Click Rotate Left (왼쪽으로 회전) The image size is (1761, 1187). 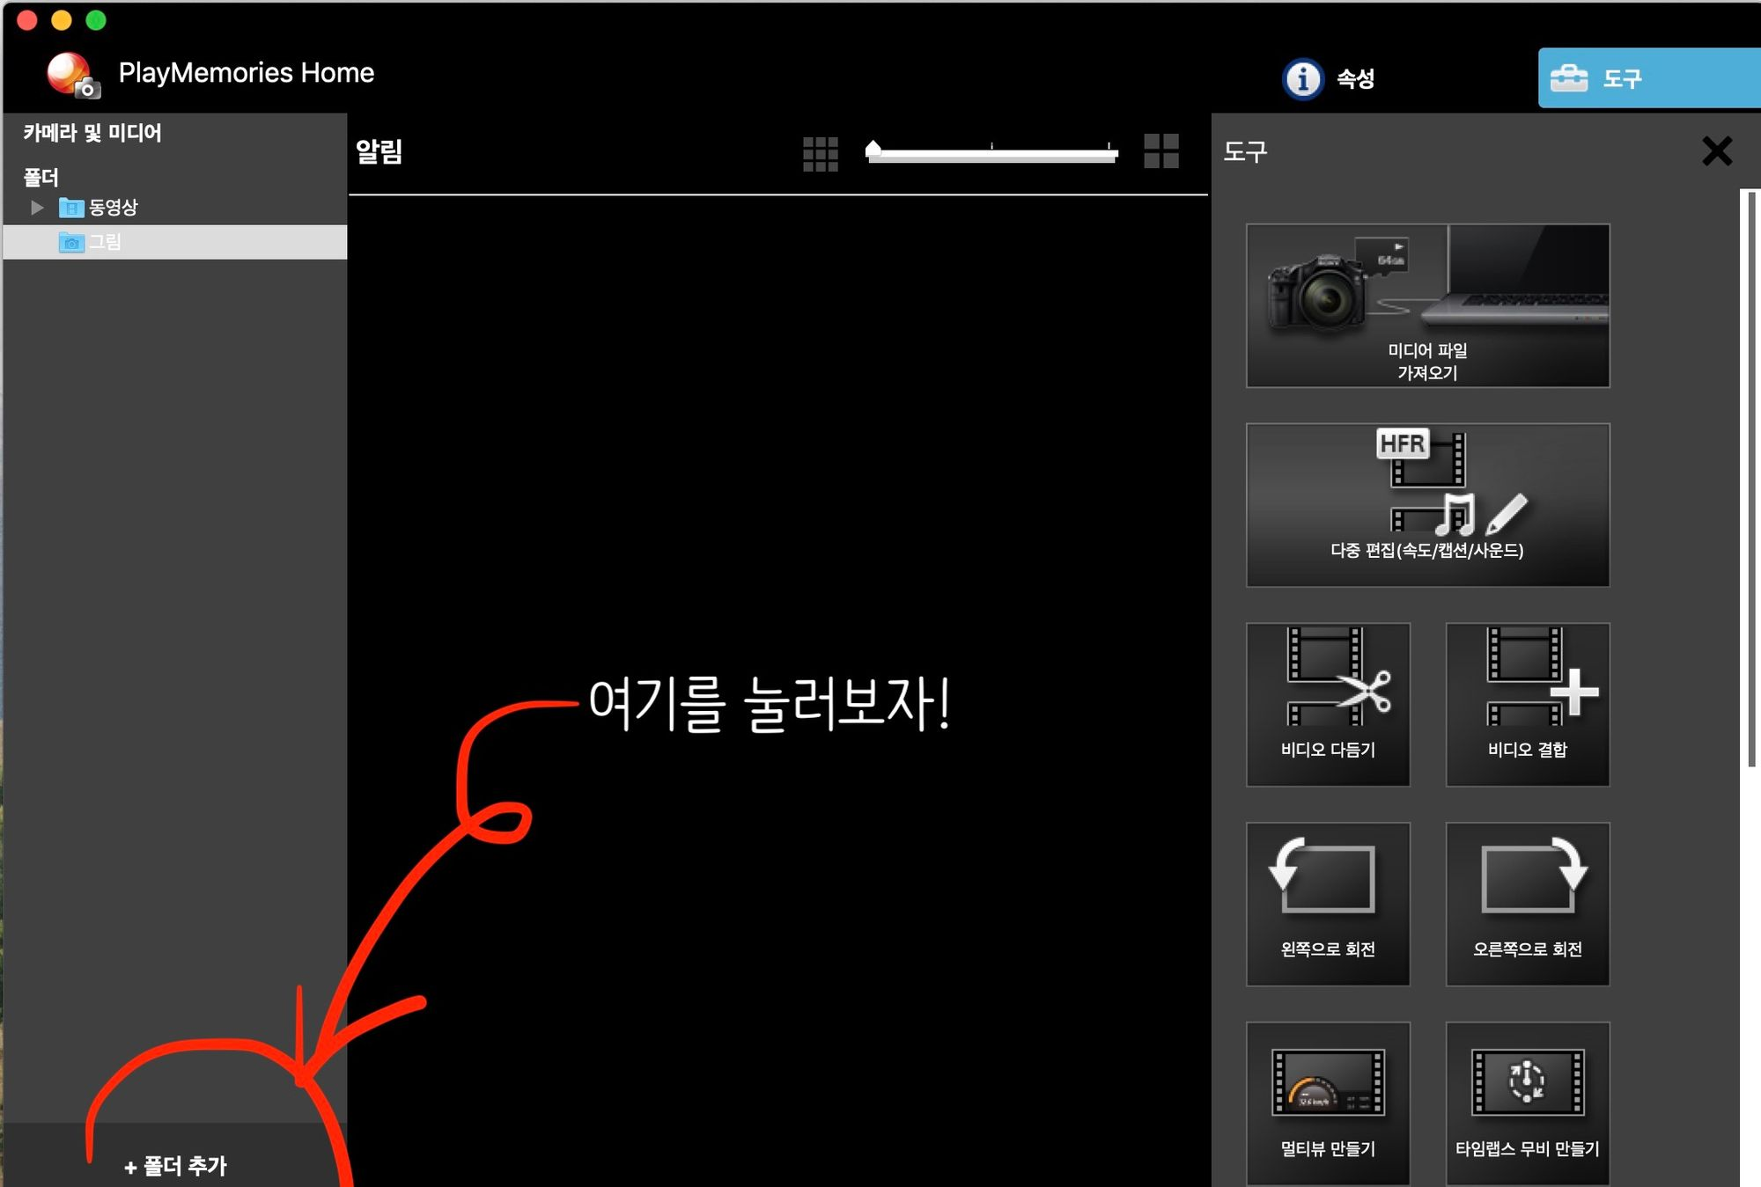point(1328,904)
